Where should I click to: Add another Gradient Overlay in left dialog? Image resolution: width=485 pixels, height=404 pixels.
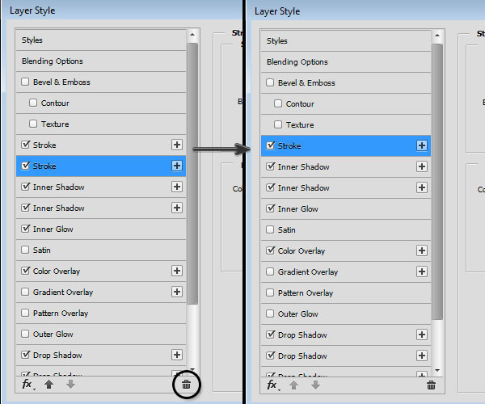(177, 292)
